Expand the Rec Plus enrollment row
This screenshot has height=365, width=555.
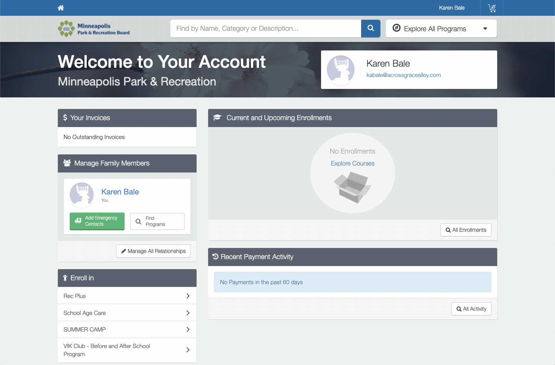[188, 296]
